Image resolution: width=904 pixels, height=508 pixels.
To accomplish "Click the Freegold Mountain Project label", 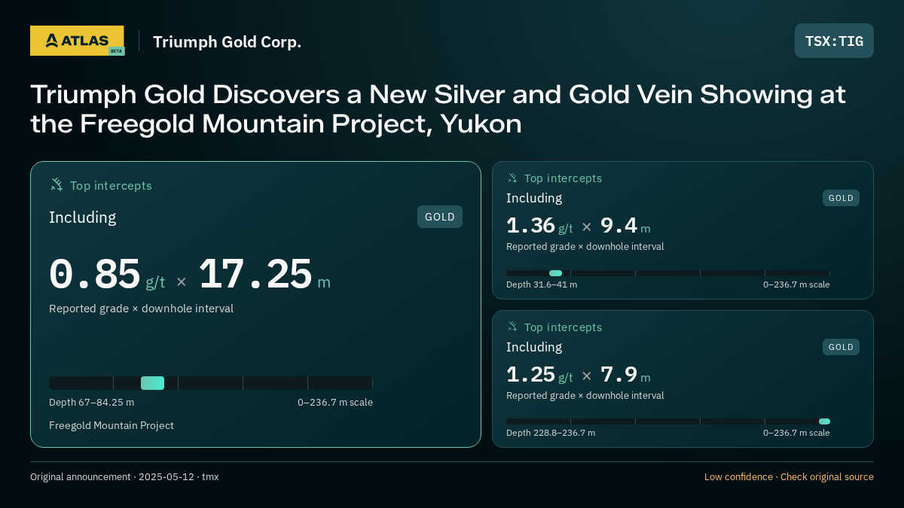I will coord(111,425).
